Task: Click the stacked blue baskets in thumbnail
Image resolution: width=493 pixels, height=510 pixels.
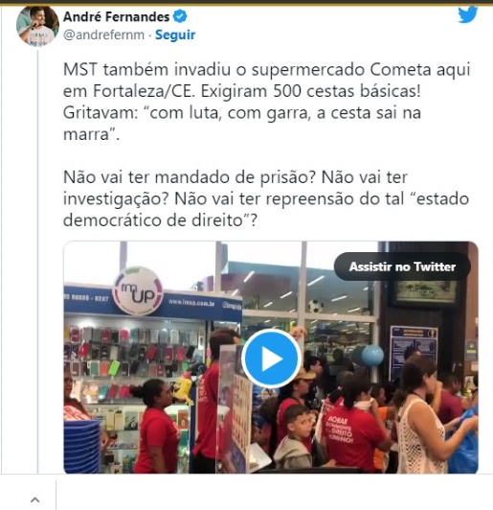Action: click(x=82, y=447)
